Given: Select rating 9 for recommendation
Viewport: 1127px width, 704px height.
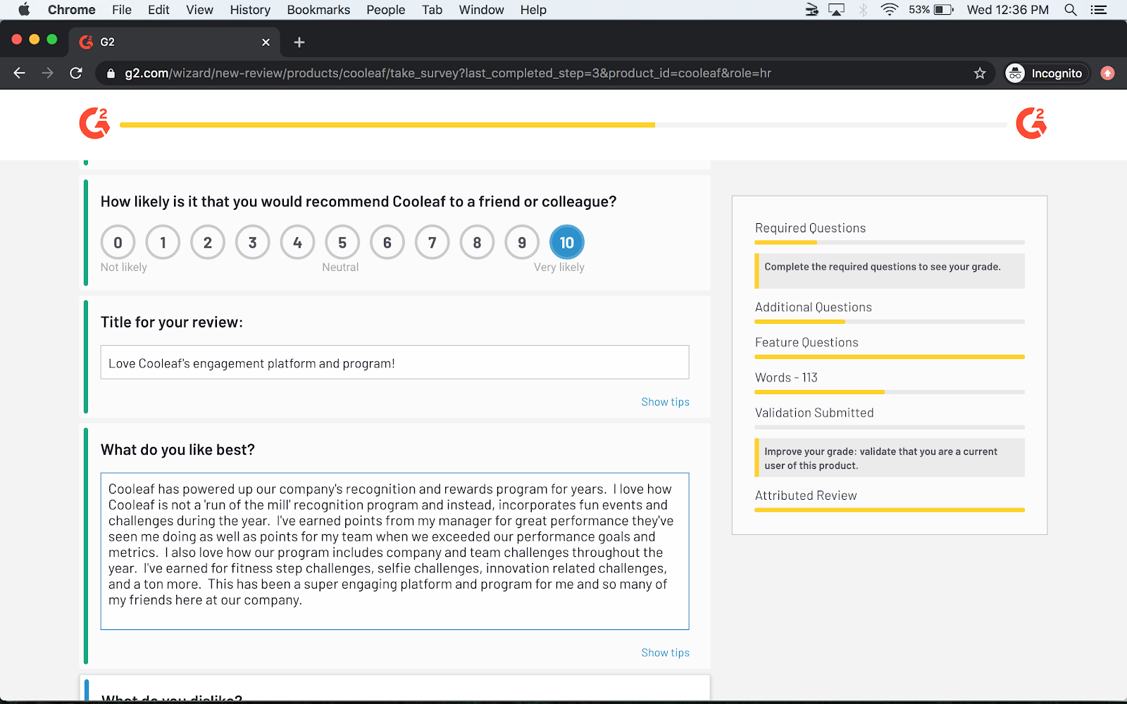Looking at the screenshot, I should click(x=522, y=242).
